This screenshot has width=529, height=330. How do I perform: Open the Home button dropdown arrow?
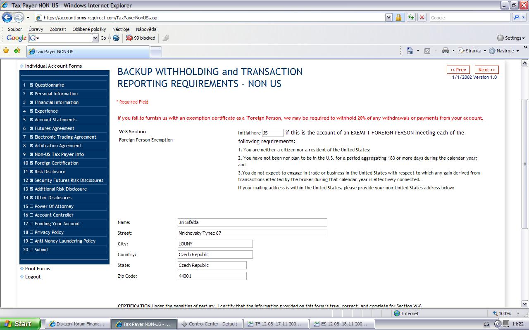[x=418, y=51]
